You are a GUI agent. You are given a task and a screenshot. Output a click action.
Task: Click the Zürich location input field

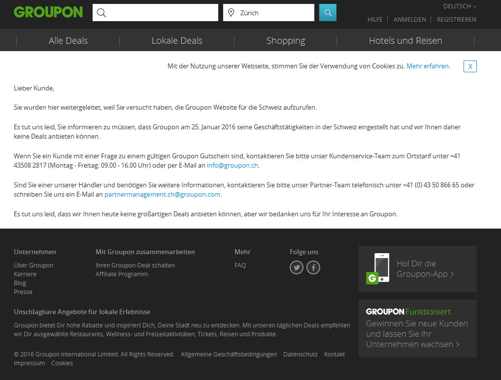268,13
